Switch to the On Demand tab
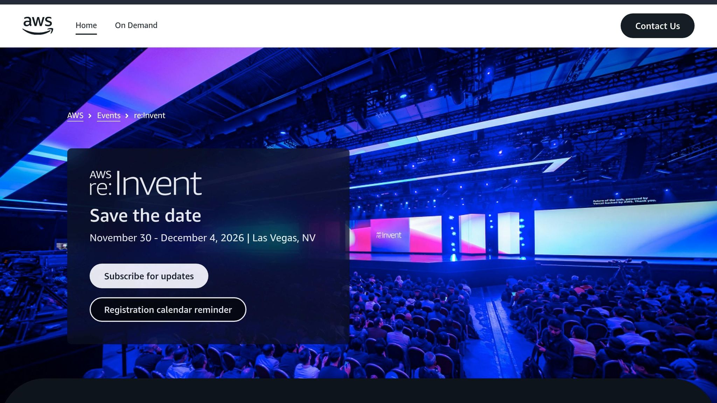Screen dimensions: 717x403 coord(136,26)
